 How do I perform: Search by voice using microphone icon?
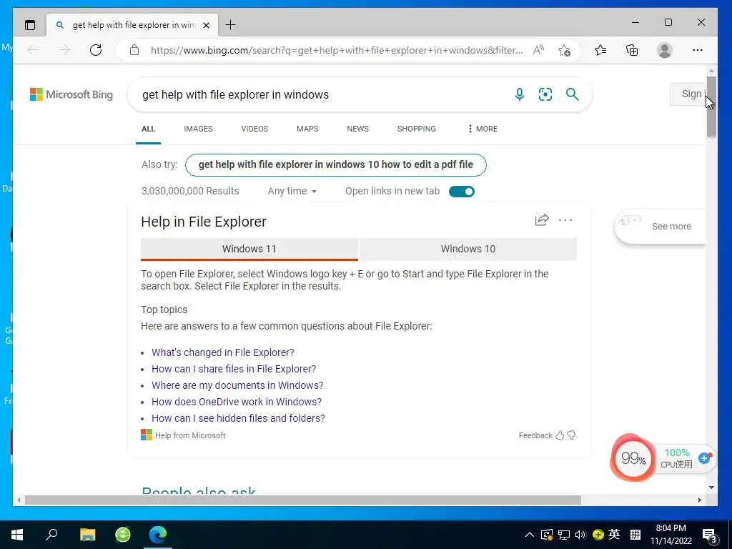coord(519,94)
